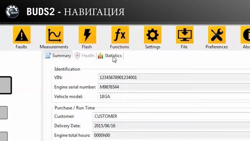Click the Engine serial number field
Image resolution: width=250 pixels, height=141 pixels.
(x=174, y=87)
